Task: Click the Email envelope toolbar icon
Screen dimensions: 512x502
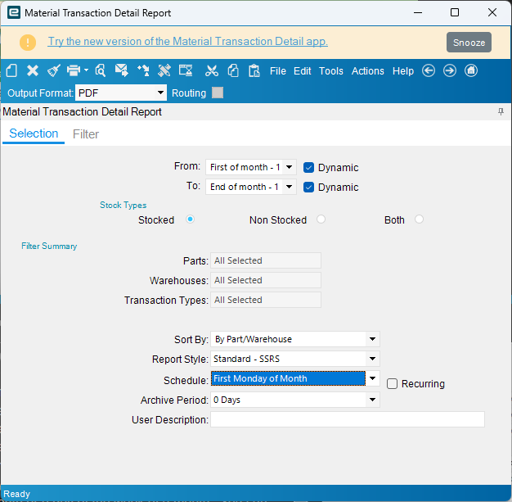Action: [x=122, y=70]
